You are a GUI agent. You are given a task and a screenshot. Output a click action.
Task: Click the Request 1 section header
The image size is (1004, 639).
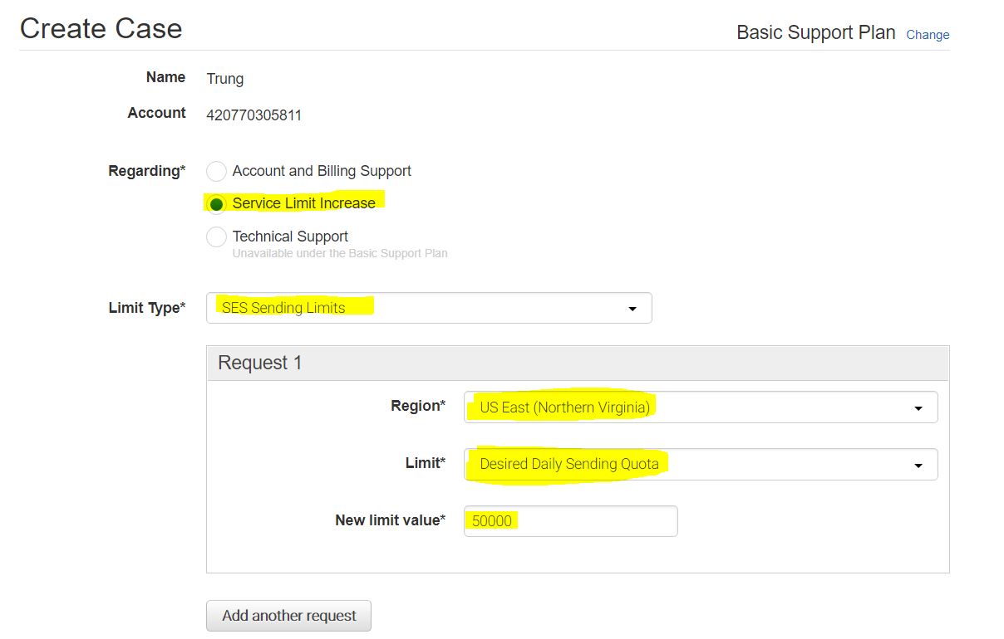click(x=260, y=363)
